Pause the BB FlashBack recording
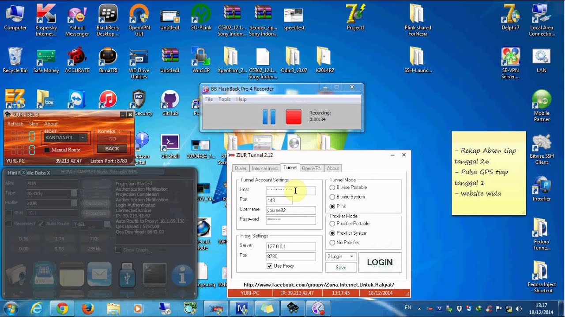565x317 pixels. pyautogui.click(x=269, y=117)
